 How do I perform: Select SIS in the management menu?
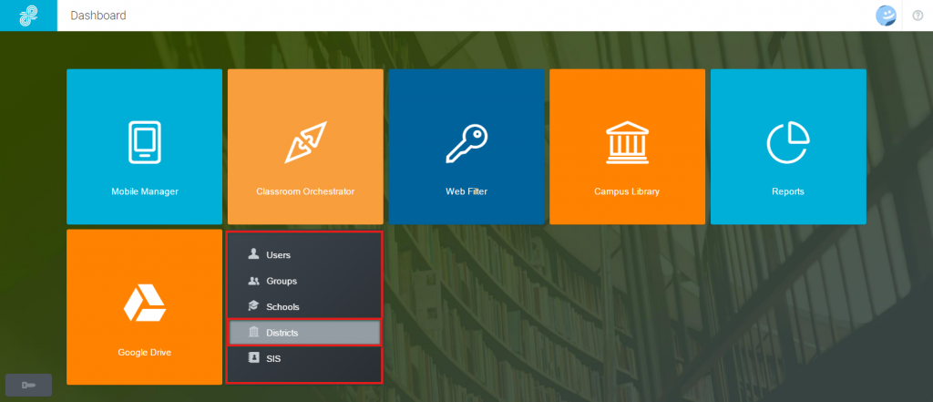[x=305, y=358]
